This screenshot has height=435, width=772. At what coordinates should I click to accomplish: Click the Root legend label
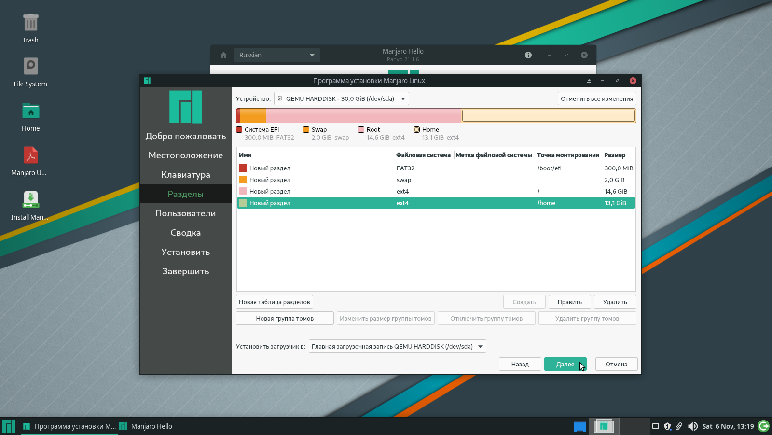pos(373,129)
